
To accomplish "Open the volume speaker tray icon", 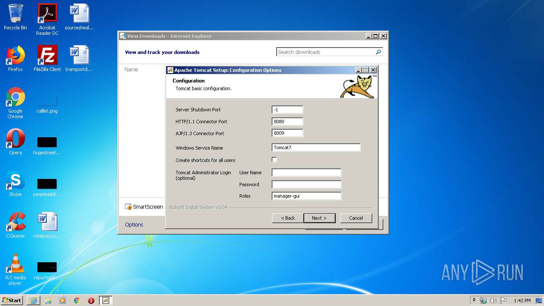I will point(493,300).
